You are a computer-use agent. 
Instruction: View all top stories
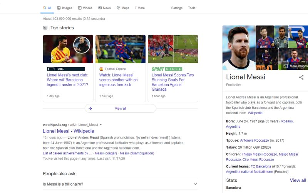121,108
